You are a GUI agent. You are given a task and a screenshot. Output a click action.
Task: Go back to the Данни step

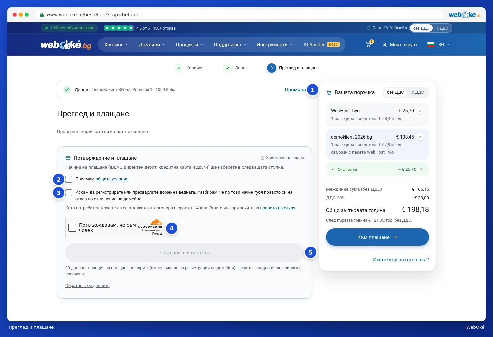[236, 68]
